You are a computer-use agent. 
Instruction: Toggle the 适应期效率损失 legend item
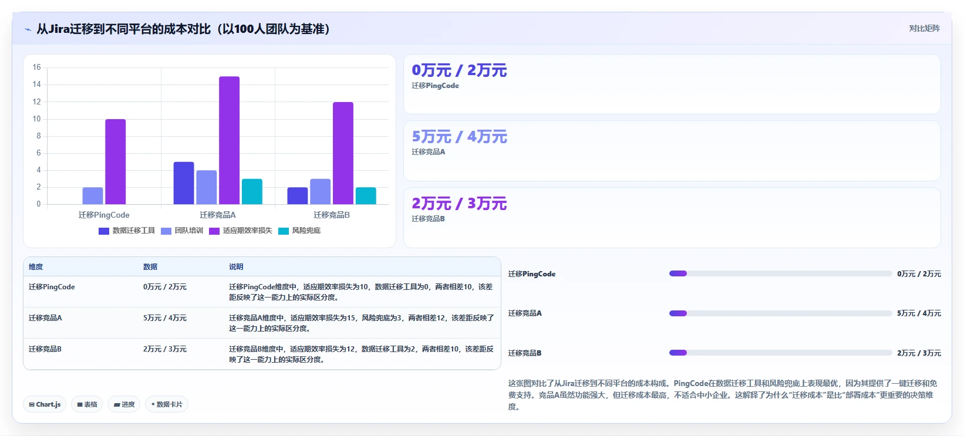[241, 231]
